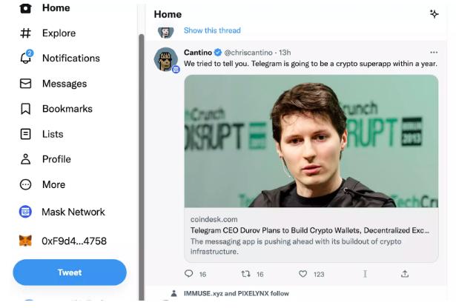The height and width of the screenshot is (308, 456).
Task: Retweet Cantino's Telegram tweet
Action: [x=247, y=274]
